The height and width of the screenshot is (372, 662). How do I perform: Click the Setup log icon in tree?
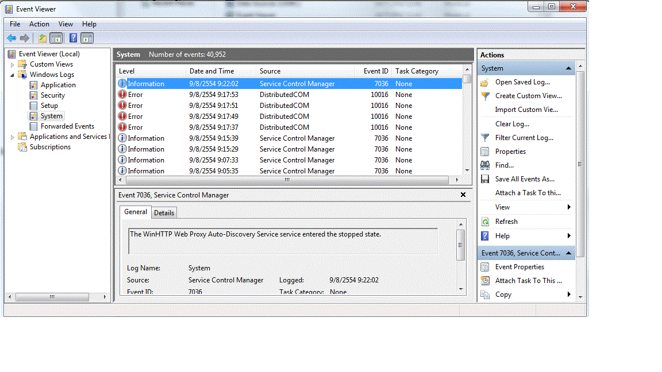[33, 106]
